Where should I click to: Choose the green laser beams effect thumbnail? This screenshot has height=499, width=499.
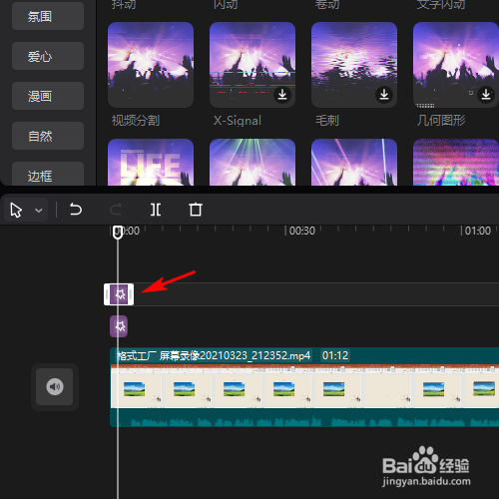pyautogui.click(x=252, y=163)
